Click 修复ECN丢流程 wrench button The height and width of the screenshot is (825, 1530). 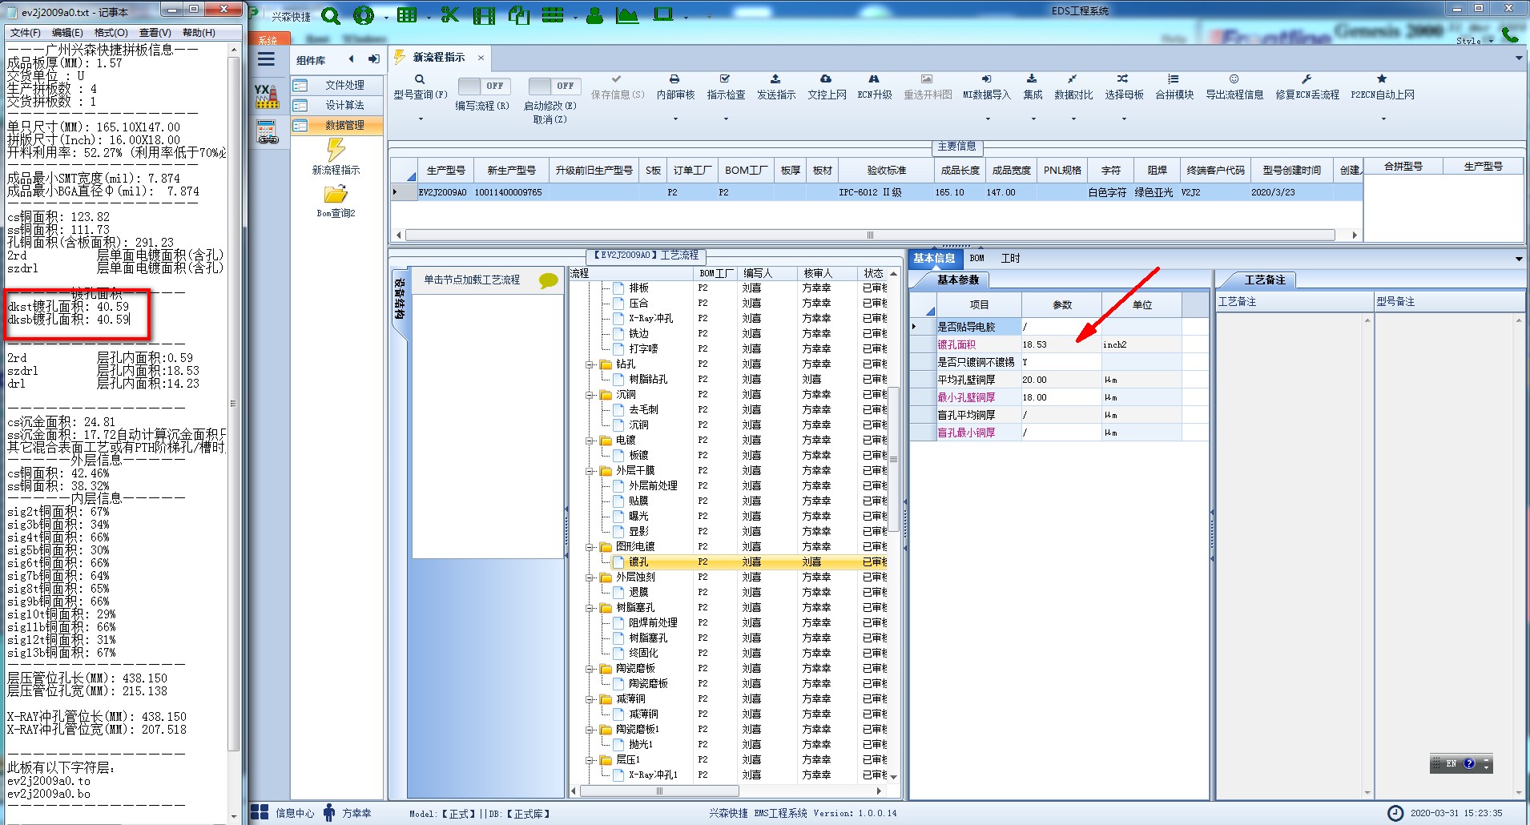tap(1307, 87)
